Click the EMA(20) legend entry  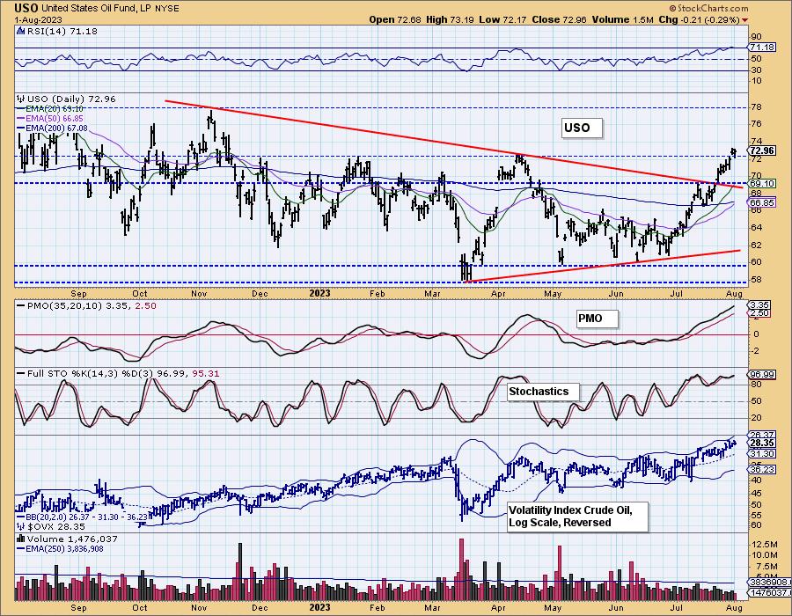(x=50, y=108)
